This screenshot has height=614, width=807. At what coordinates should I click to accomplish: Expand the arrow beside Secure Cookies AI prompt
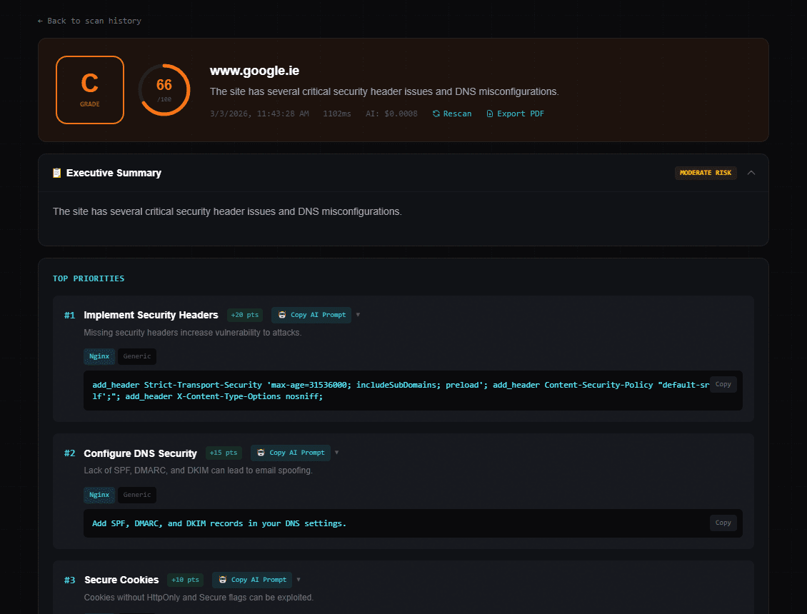(299, 580)
